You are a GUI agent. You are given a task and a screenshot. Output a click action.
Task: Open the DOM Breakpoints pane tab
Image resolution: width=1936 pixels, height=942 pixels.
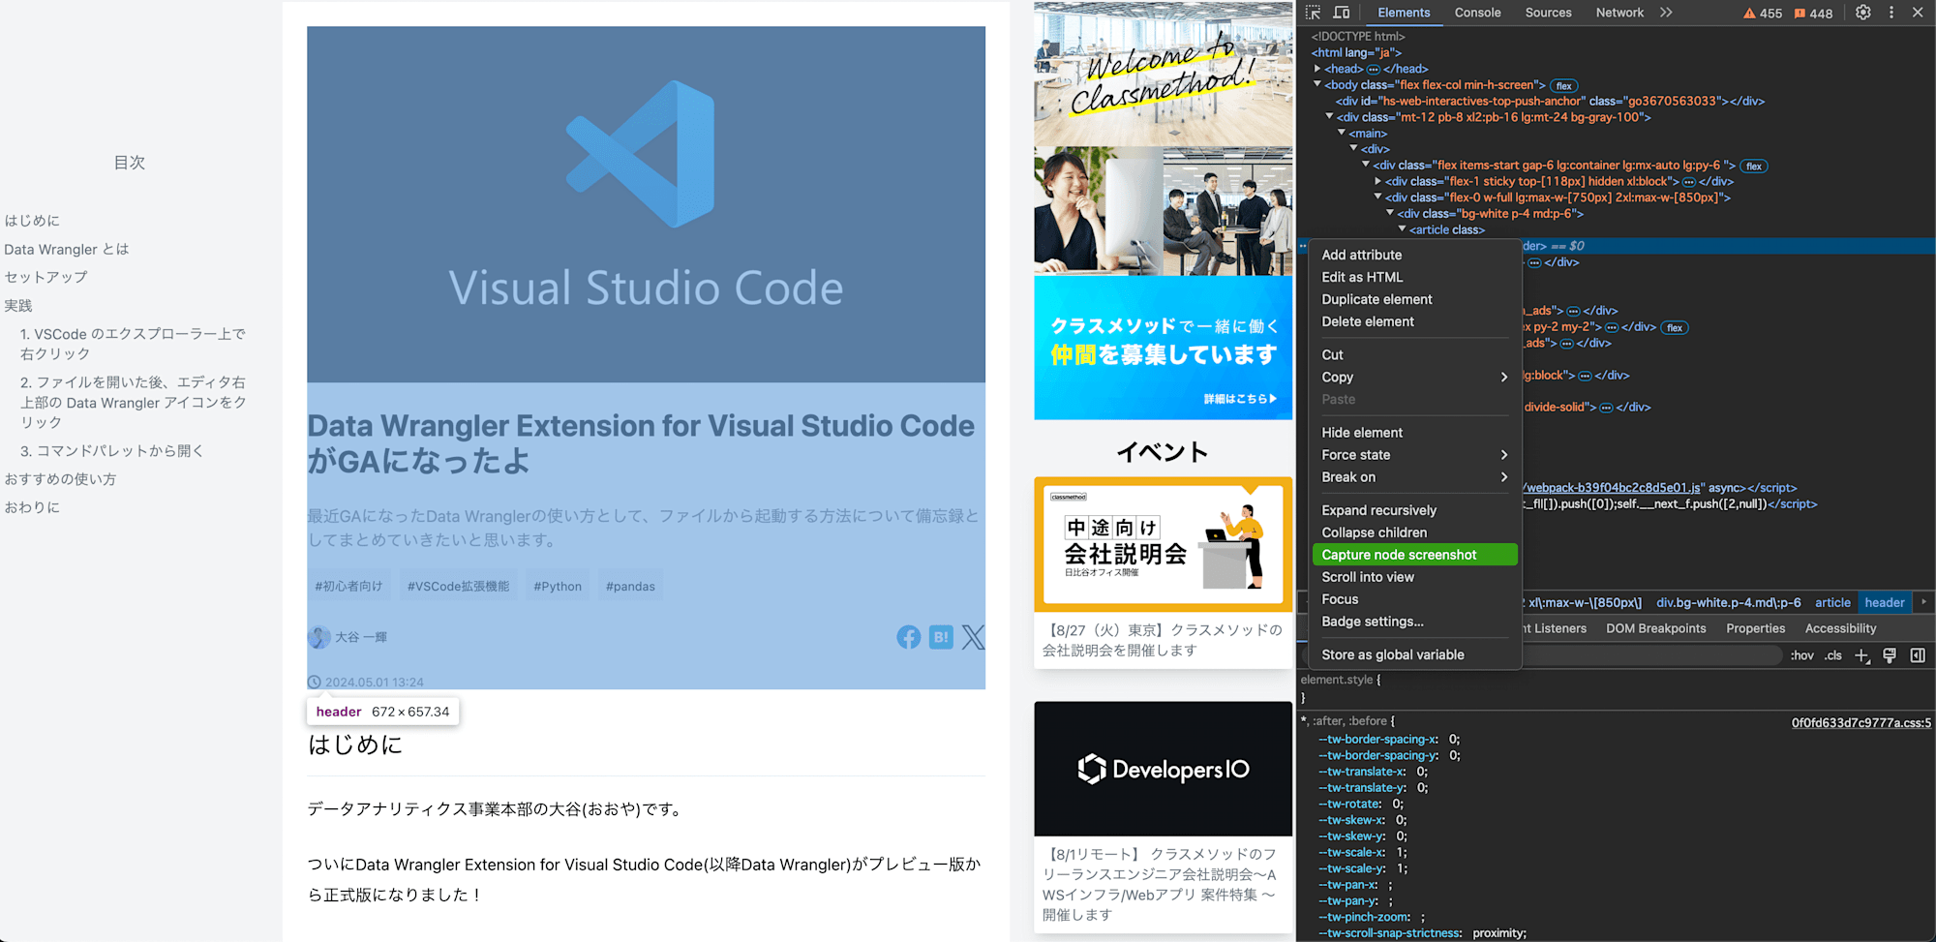(1656, 628)
